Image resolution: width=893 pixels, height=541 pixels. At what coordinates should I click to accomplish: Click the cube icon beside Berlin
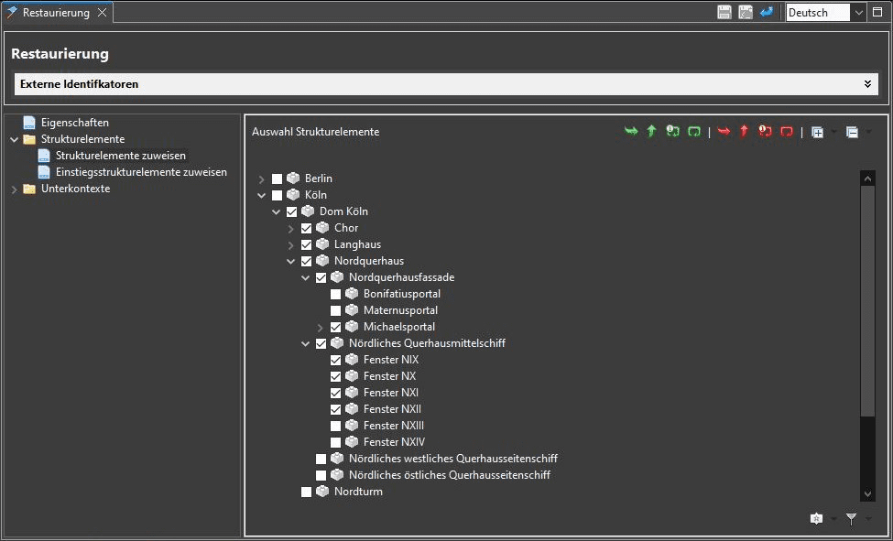pyautogui.click(x=293, y=179)
